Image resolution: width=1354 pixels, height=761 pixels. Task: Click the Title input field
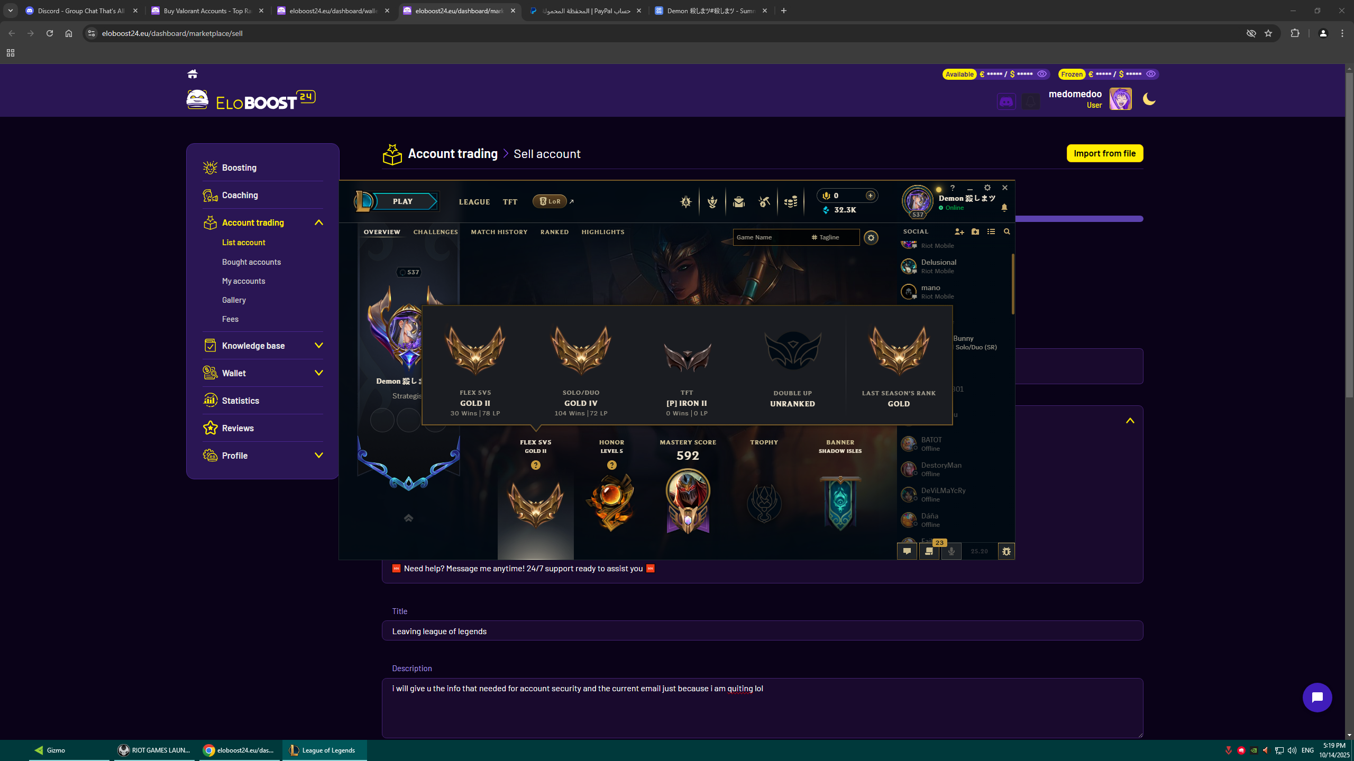[762, 631]
